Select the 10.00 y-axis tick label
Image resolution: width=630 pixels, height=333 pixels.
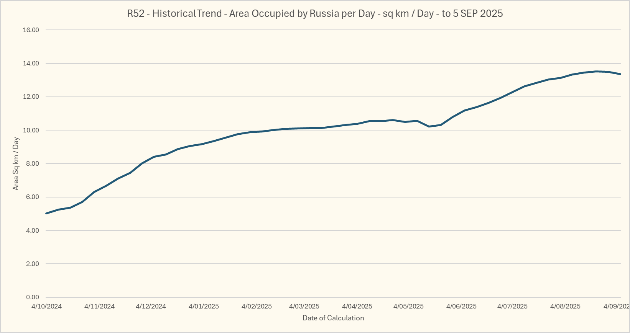(x=31, y=130)
